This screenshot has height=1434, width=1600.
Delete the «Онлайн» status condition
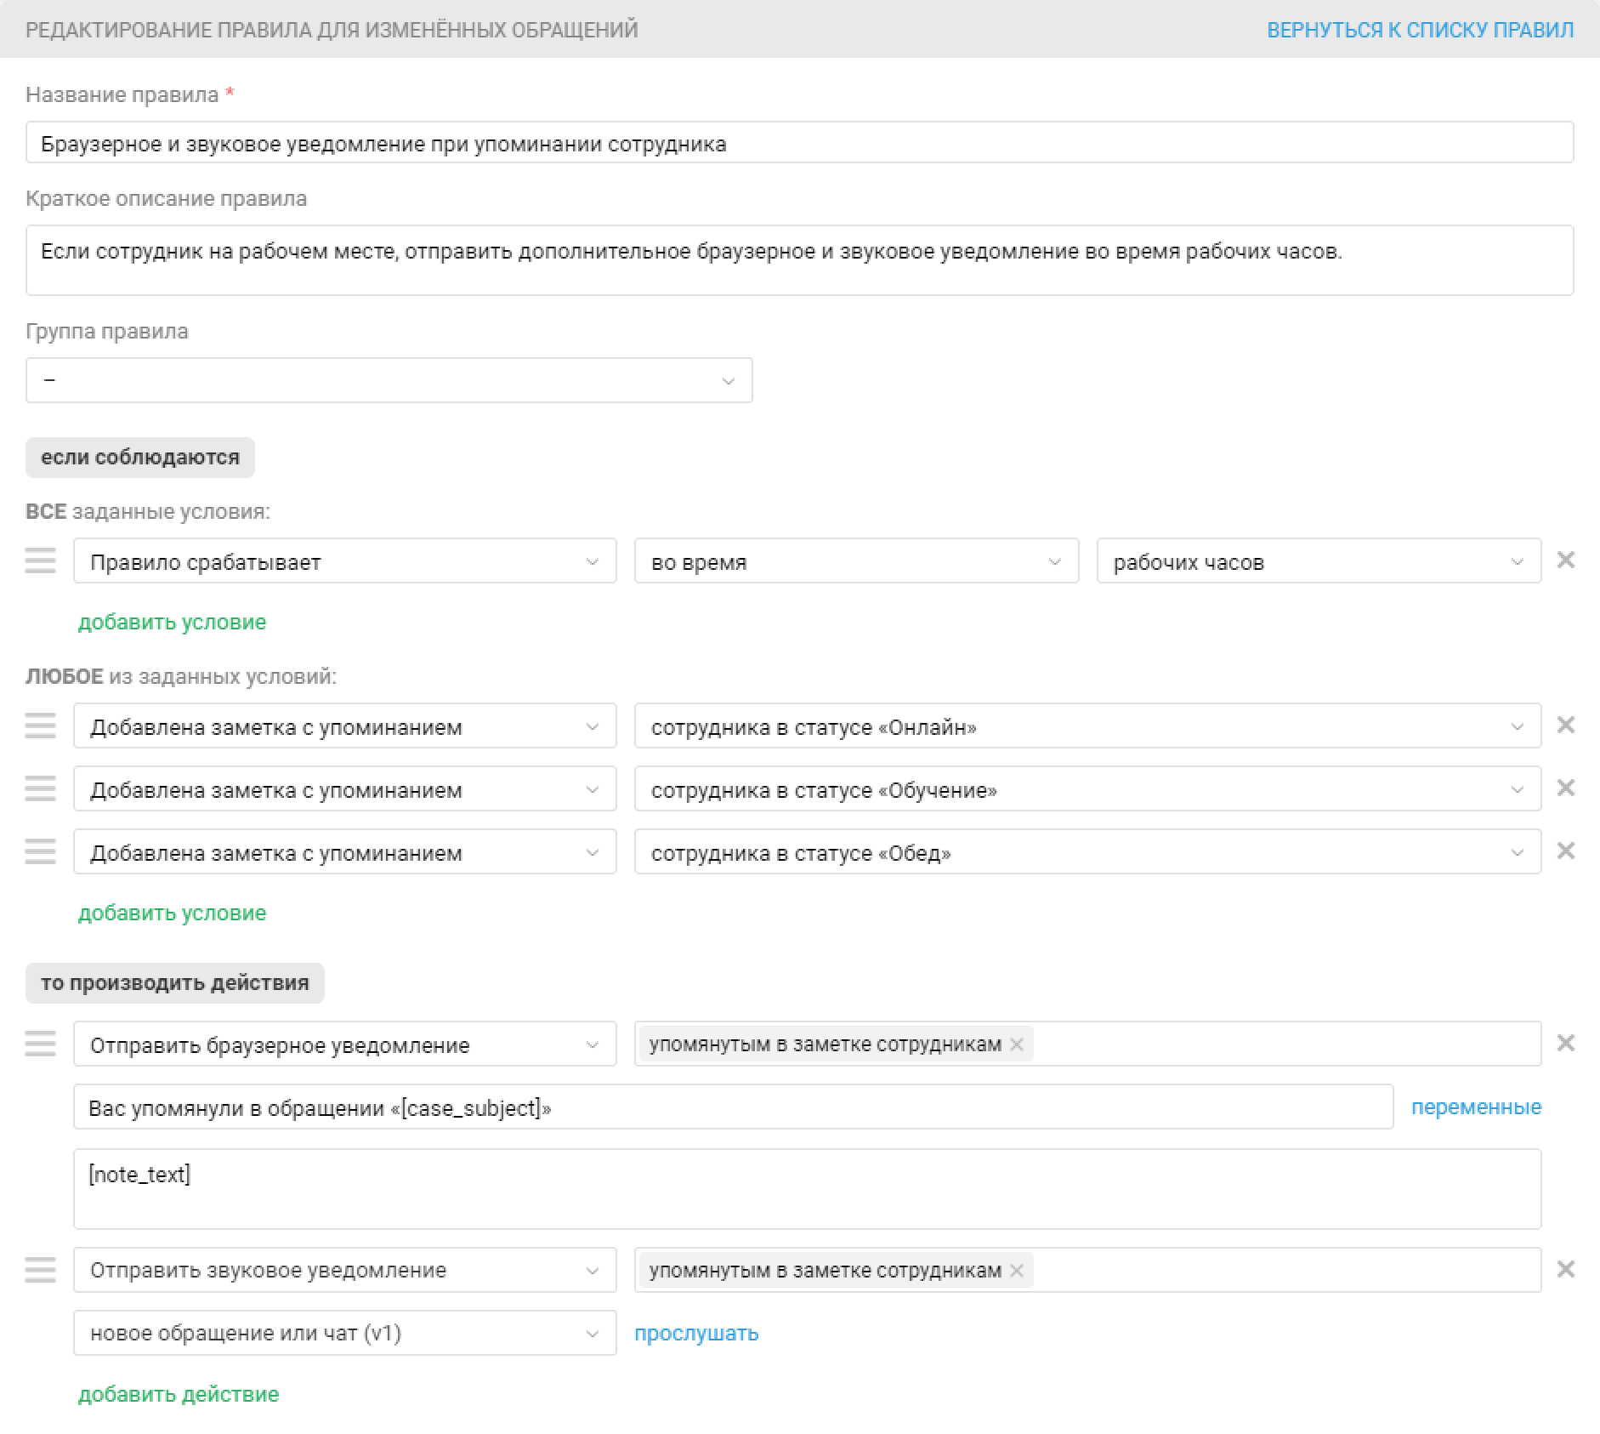tap(1565, 726)
